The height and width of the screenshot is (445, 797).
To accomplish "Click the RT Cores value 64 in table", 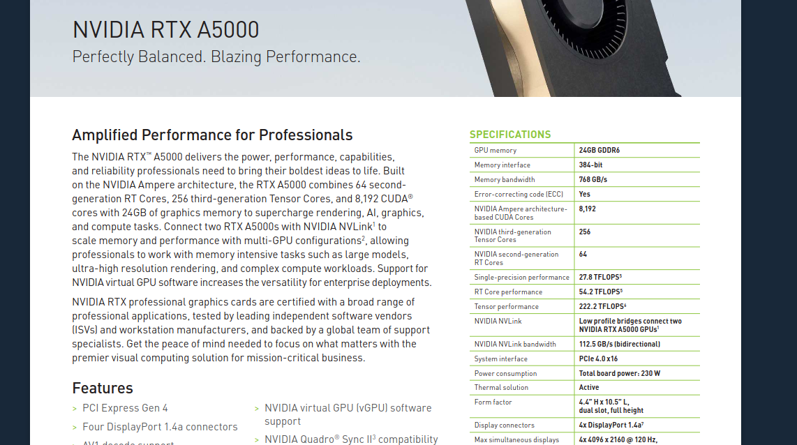I will (583, 254).
